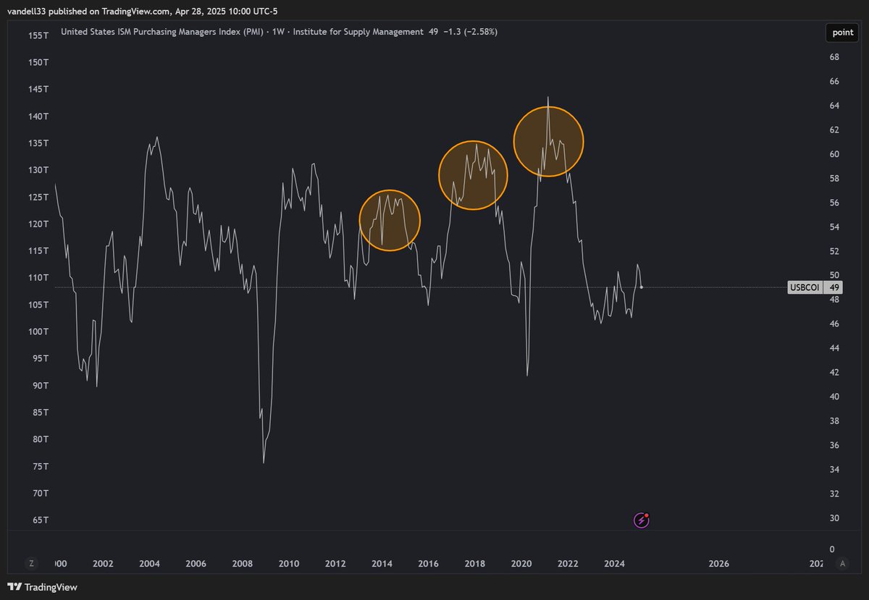
Task: Click the 30 label on the right scale
Action: tap(834, 517)
